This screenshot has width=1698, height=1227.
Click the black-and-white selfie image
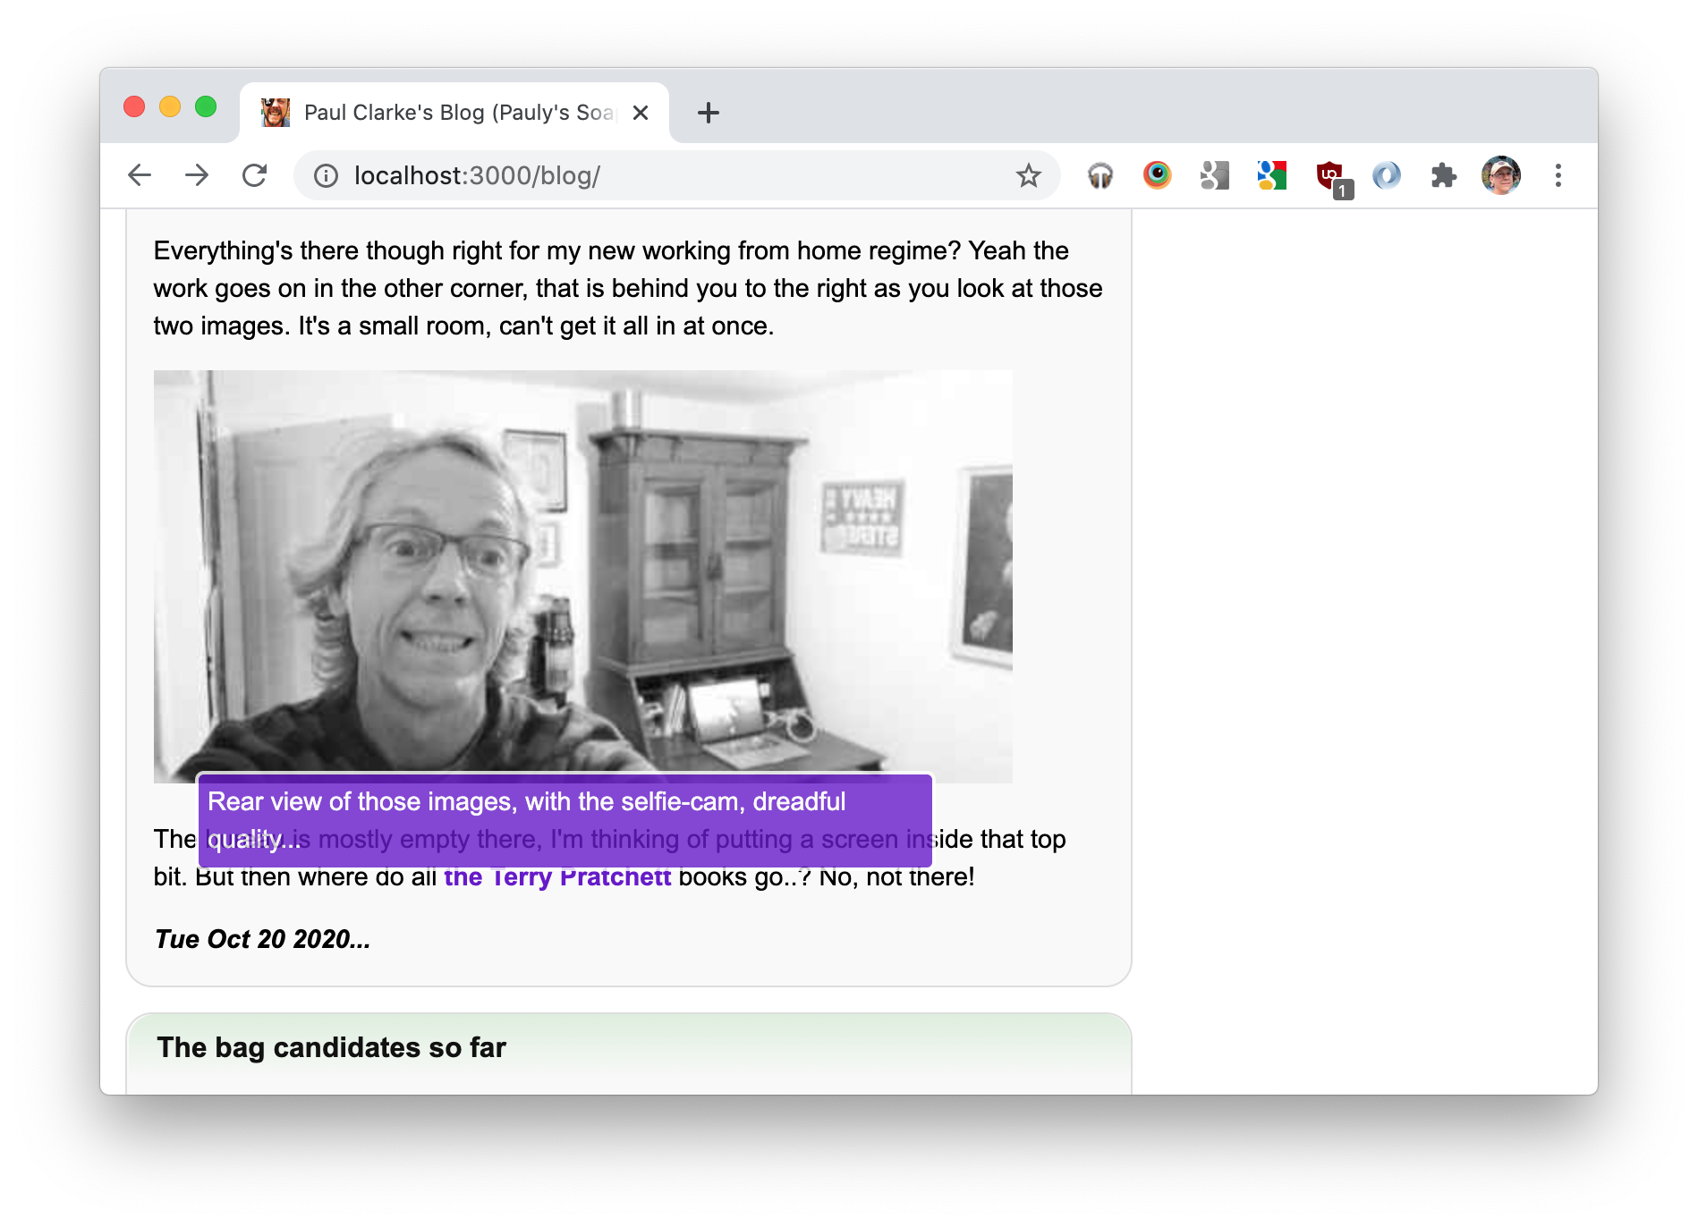click(x=583, y=577)
